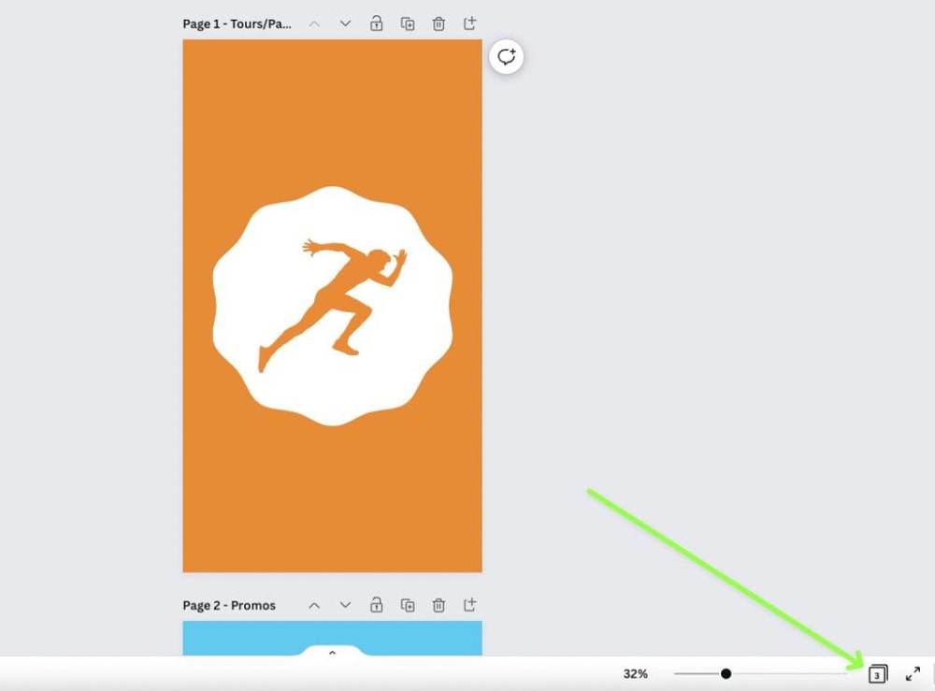The height and width of the screenshot is (691, 935).
Task: Edit title Page 2 - Promos
Action: [229, 606]
